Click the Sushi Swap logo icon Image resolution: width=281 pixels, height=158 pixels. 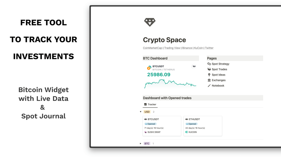pyautogui.click(x=145, y=132)
